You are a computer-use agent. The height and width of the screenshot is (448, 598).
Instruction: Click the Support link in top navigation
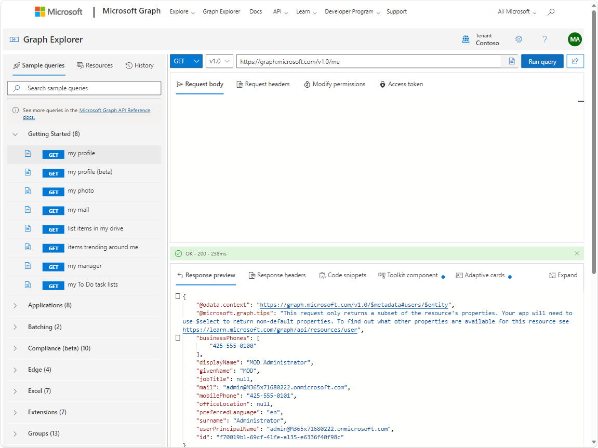[396, 12]
